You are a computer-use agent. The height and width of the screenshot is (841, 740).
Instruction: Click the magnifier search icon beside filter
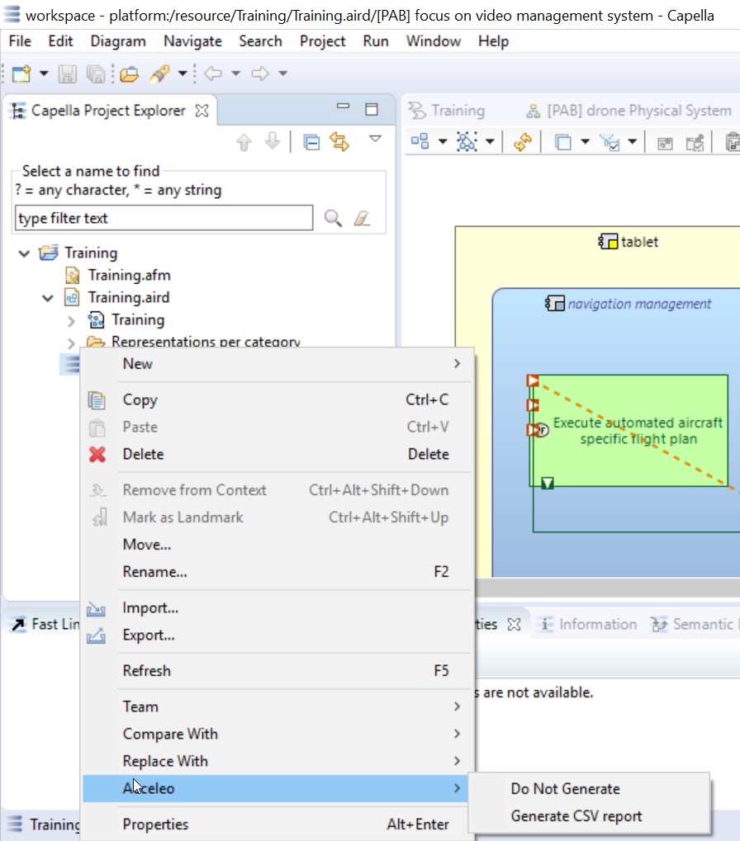pyautogui.click(x=333, y=218)
